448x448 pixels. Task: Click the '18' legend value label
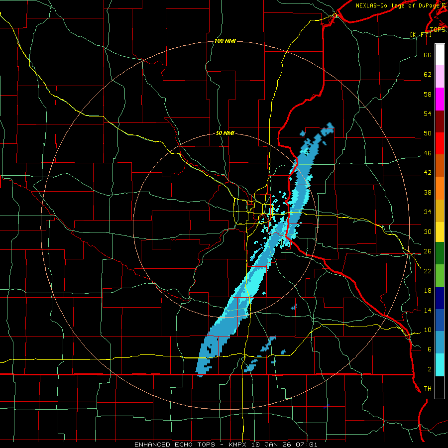428,291
